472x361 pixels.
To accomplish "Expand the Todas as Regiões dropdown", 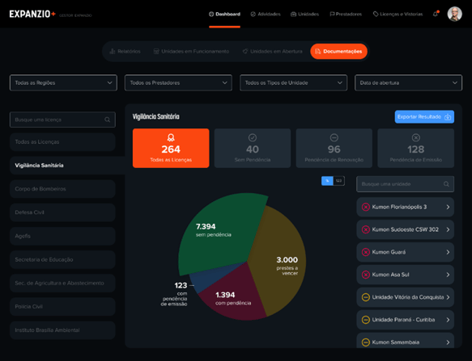I will pos(63,83).
